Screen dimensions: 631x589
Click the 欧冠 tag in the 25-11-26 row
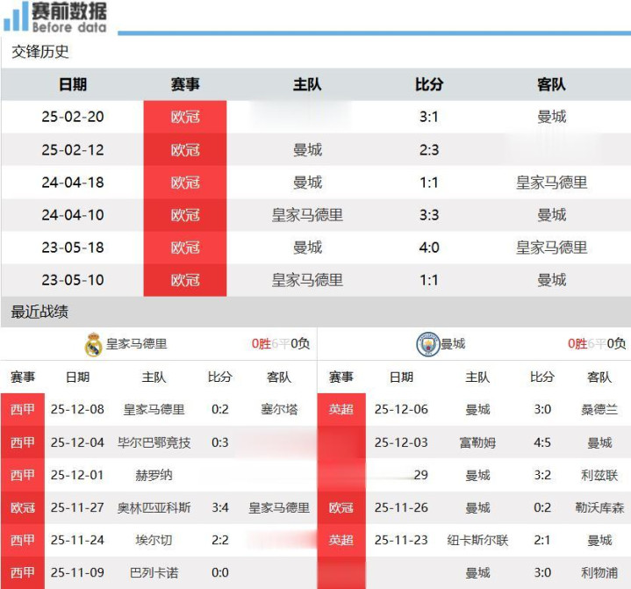[x=341, y=507]
